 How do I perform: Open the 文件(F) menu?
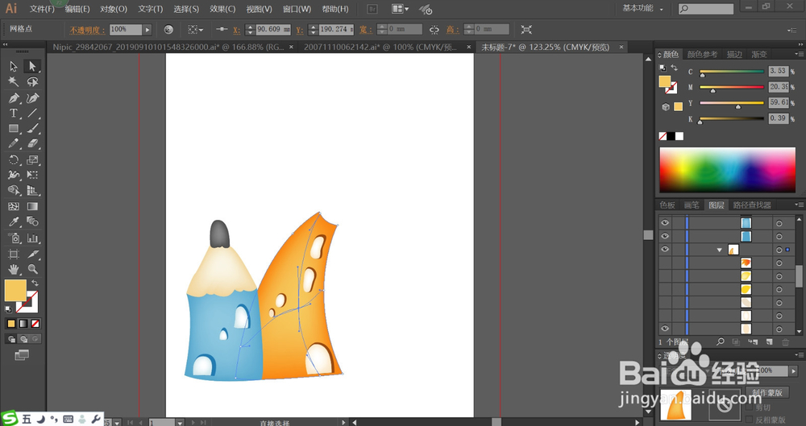pyautogui.click(x=42, y=9)
